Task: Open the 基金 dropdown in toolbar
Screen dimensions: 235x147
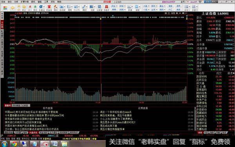Action: [x=162, y=6]
